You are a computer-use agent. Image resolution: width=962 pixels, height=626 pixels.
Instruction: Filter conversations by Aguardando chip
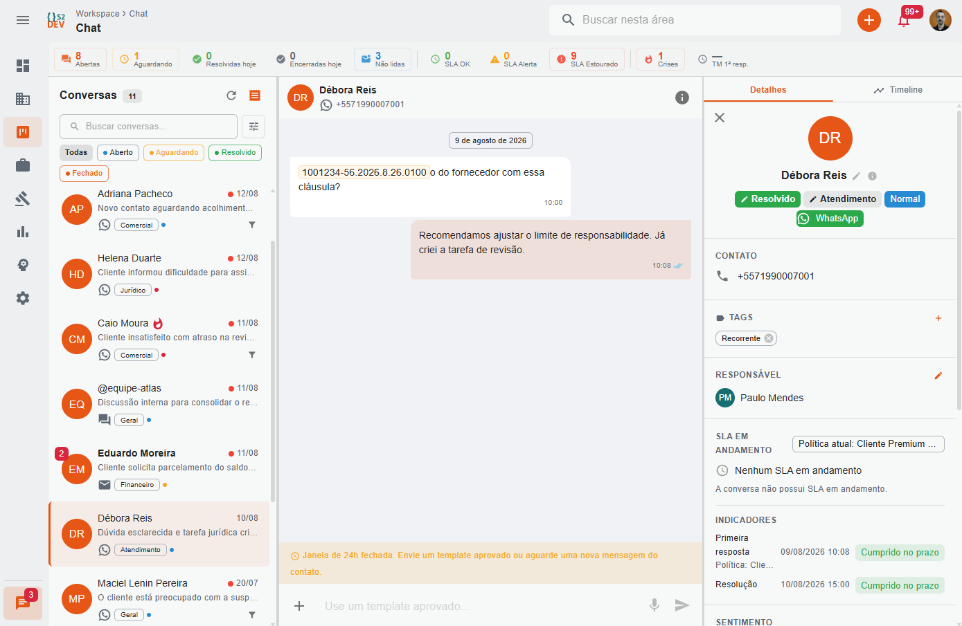[174, 153]
